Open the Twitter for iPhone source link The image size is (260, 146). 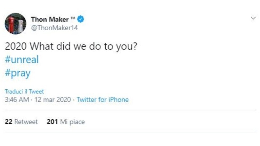(x=103, y=100)
